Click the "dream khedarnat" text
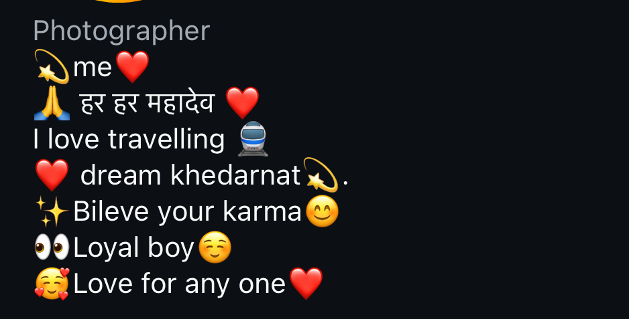The image size is (629, 319). 190,175
